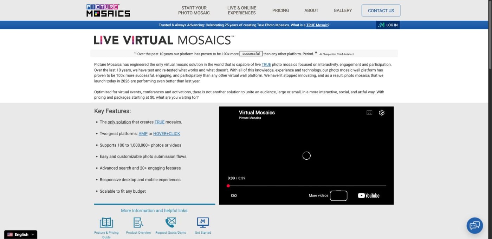This screenshot has width=492, height=239.
Task: Click TRUE link in Key Features
Action: pos(160,122)
